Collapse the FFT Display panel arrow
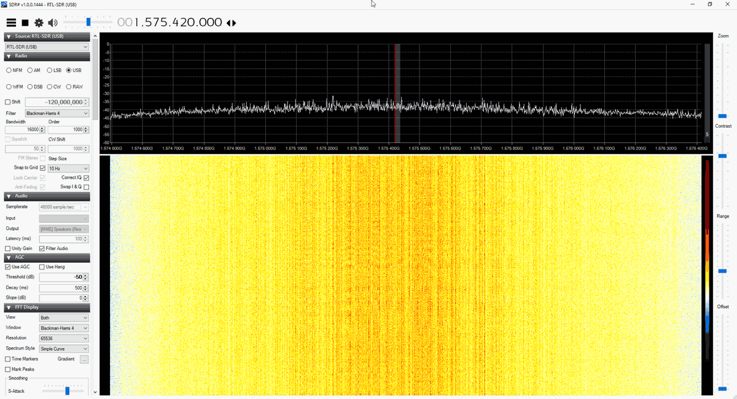 click(x=9, y=308)
